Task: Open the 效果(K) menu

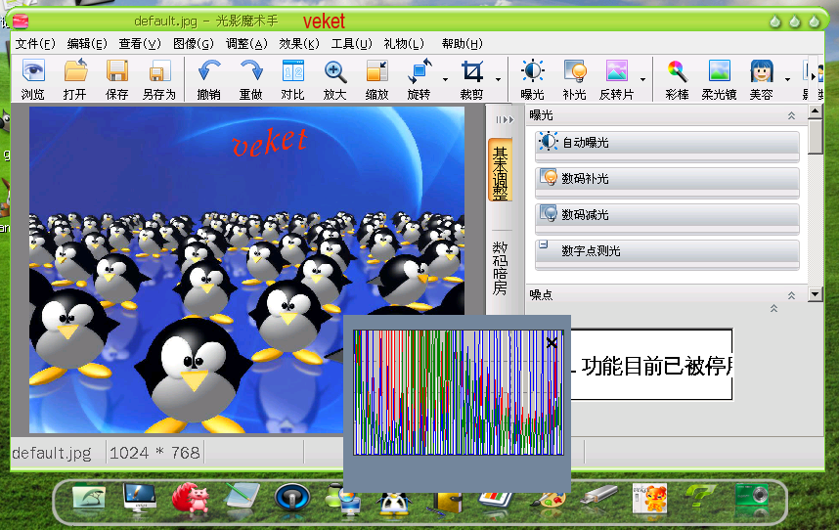Action: tap(298, 43)
